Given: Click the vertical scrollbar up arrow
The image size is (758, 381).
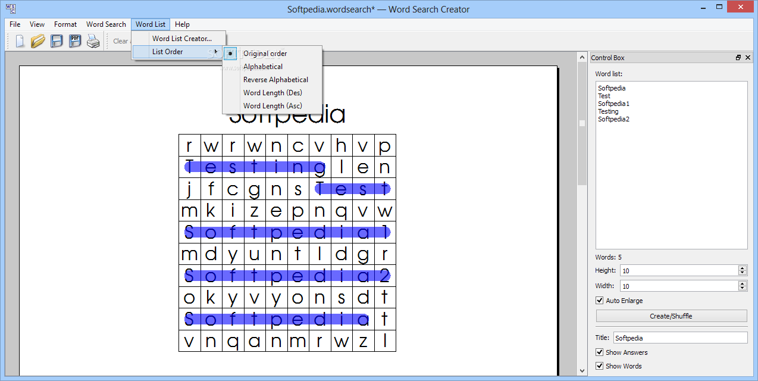Looking at the screenshot, I should point(582,58).
